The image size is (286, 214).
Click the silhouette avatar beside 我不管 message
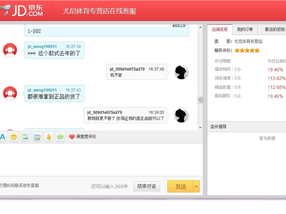[181, 72]
